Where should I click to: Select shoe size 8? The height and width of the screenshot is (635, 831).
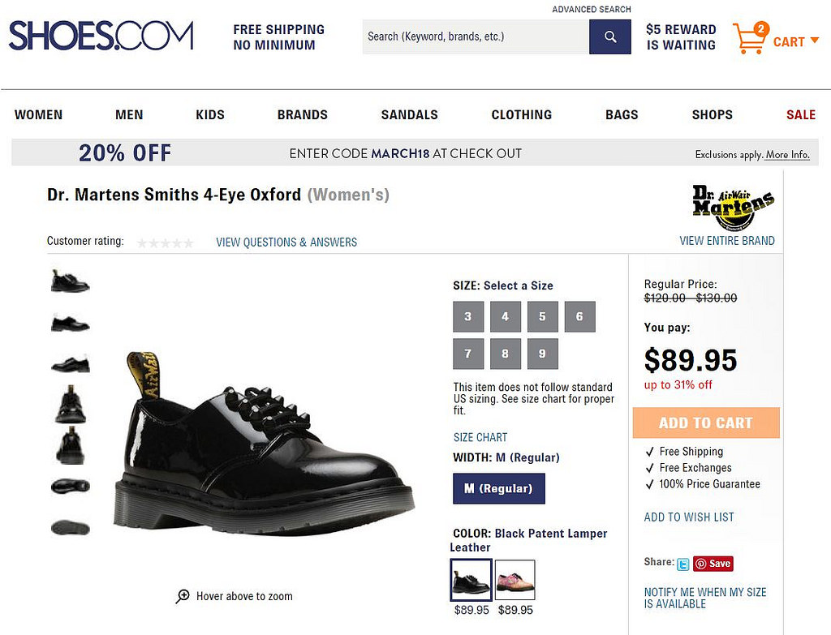(x=505, y=354)
